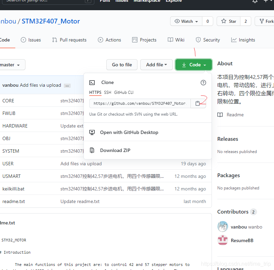
Task: Click Open with GitHub Desktop
Action: [129, 132]
